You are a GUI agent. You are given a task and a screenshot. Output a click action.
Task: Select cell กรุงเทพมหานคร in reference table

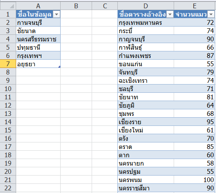pyautogui.click(x=146, y=23)
